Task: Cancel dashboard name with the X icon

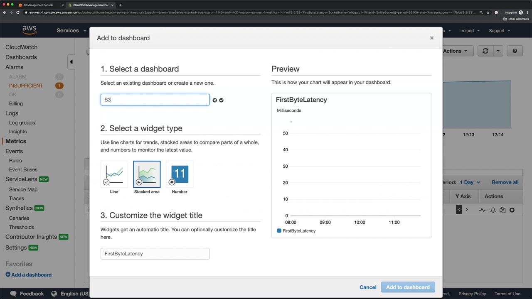Action: [214, 100]
